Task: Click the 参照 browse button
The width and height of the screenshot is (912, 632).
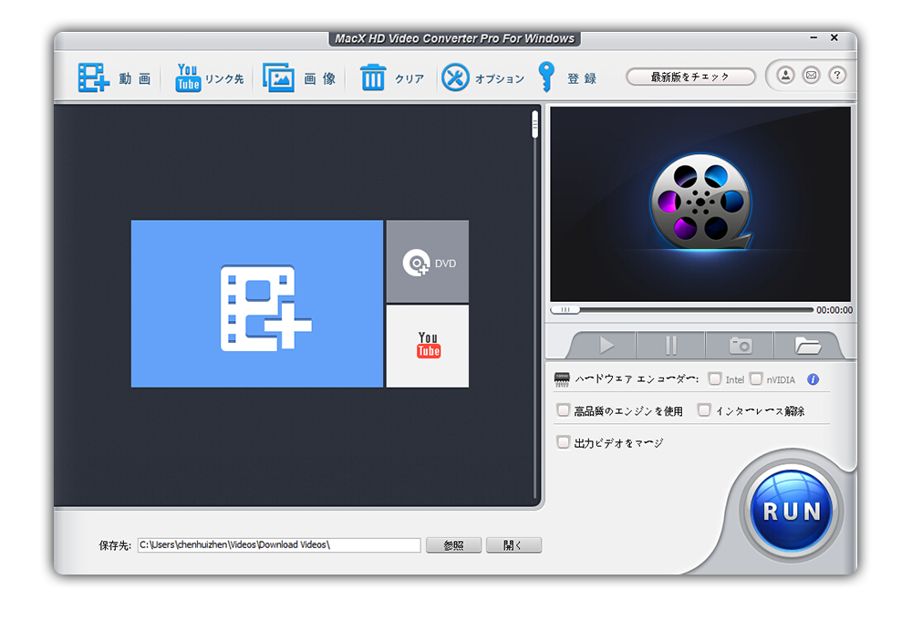Action: (x=453, y=545)
